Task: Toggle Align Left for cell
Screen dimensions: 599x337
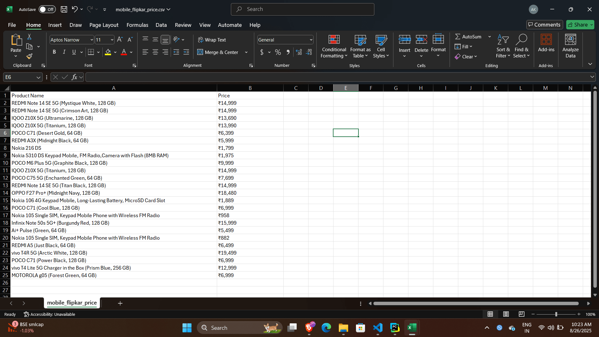Action: point(145,52)
